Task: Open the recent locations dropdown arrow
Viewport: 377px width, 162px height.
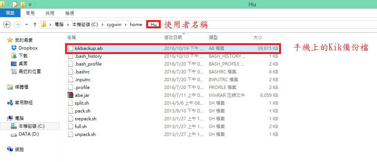Action: (26, 25)
